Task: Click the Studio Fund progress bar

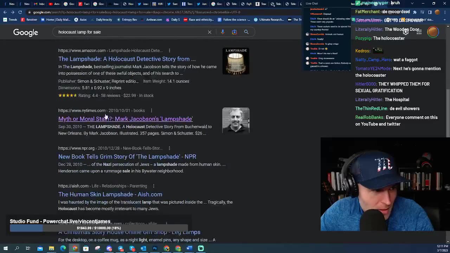Action: [99, 228]
